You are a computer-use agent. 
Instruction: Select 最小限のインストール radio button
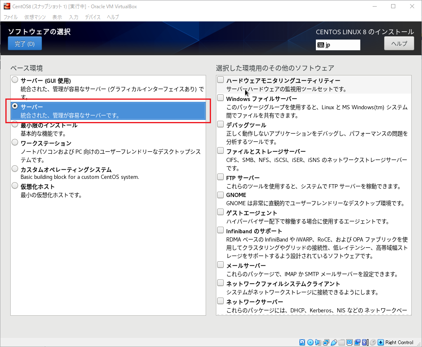pos(15,124)
